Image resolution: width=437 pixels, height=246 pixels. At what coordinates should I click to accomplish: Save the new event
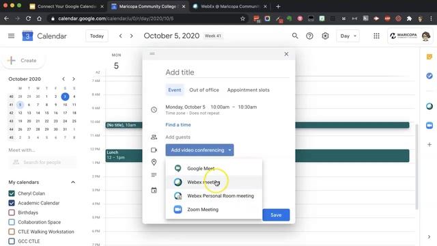(x=276, y=215)
